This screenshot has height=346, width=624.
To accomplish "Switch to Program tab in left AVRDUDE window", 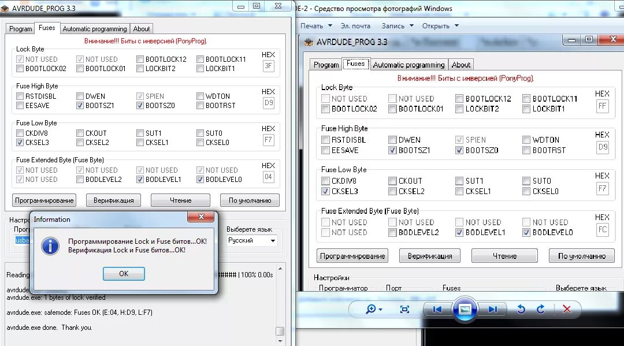I will [x=20, y=29].
